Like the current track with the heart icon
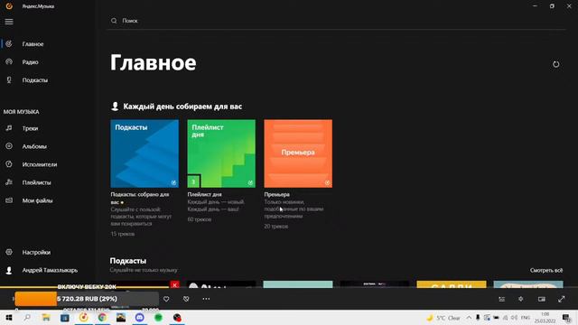 click(x=166, y=299)
